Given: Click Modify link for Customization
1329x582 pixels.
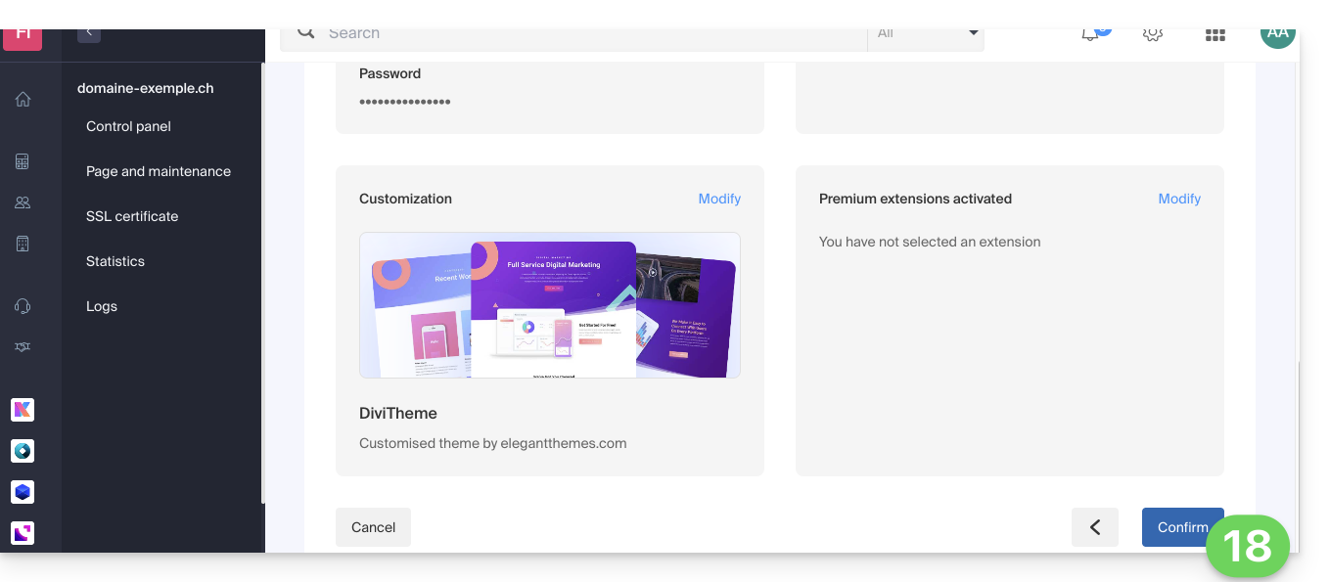Looking at the screenshot, I should coord(719,199).
